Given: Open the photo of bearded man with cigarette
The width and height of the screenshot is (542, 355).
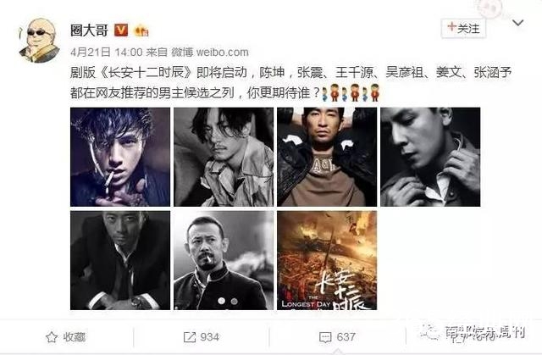Looking at the screenshot, I should [x=224, y=260].
